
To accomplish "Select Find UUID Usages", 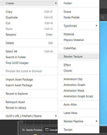I will [29, 63].
